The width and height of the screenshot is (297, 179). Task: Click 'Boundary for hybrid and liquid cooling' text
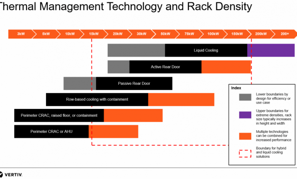pos(271,152)
